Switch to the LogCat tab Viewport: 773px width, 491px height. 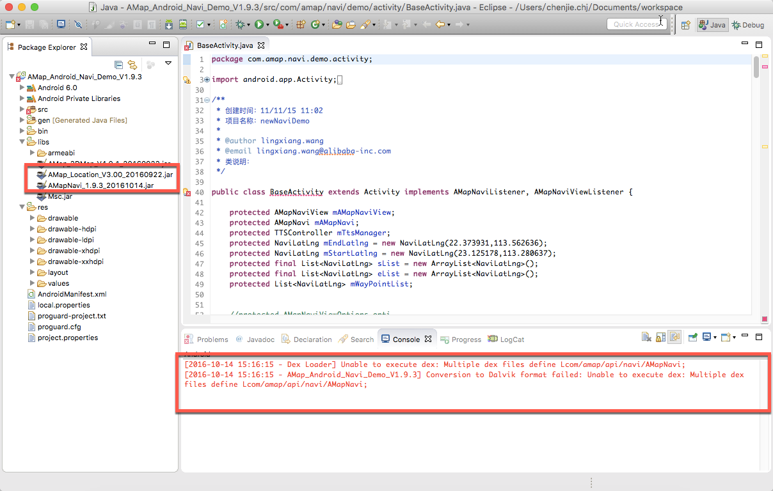(506, 339)
